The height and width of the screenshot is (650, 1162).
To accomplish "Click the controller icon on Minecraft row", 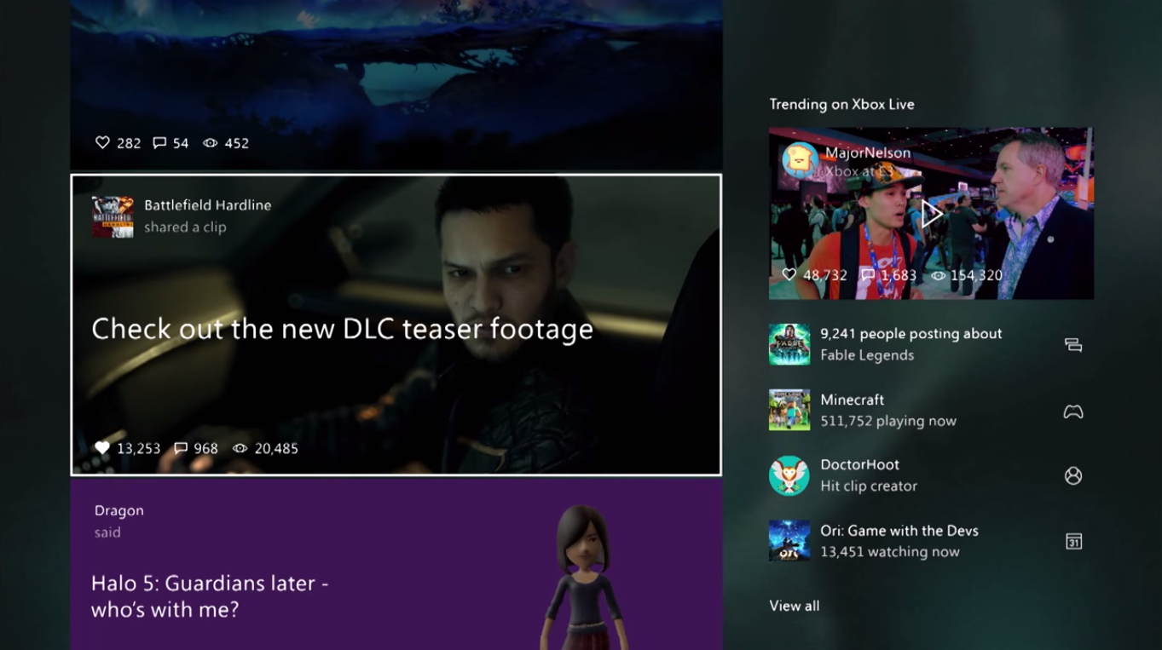I will (1073, 411).
